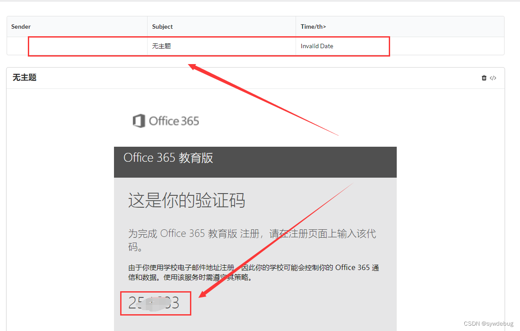
Task: Select the partly obscured verification code number
Action: pos(154,303)
